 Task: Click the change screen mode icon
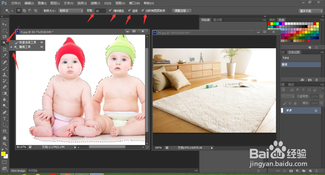(4, 169)
